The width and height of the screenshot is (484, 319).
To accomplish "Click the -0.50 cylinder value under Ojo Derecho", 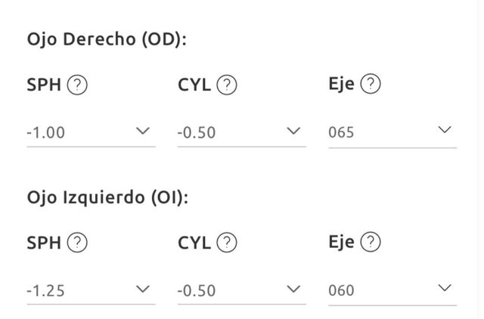I will point(197,132).
